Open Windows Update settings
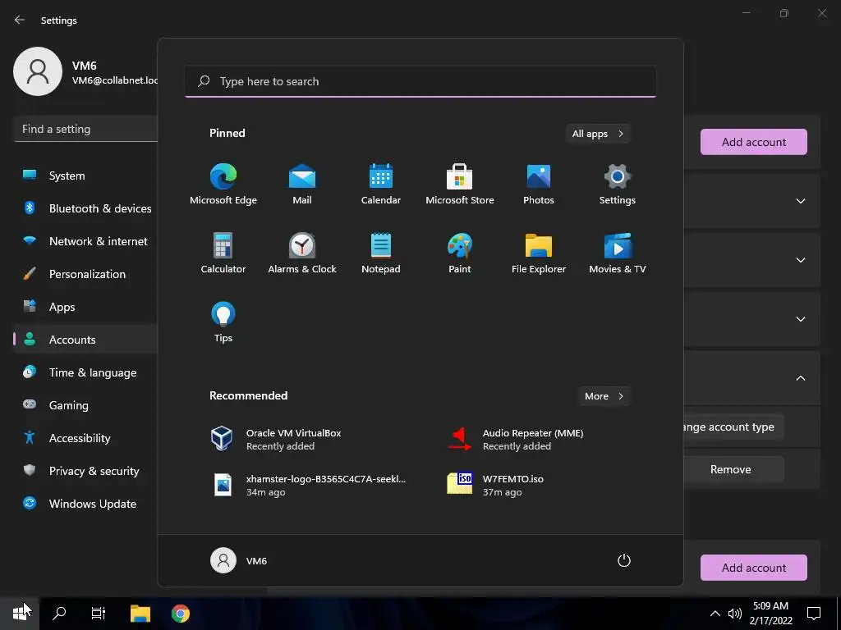 pyautogui.click(x=85, y=504)
